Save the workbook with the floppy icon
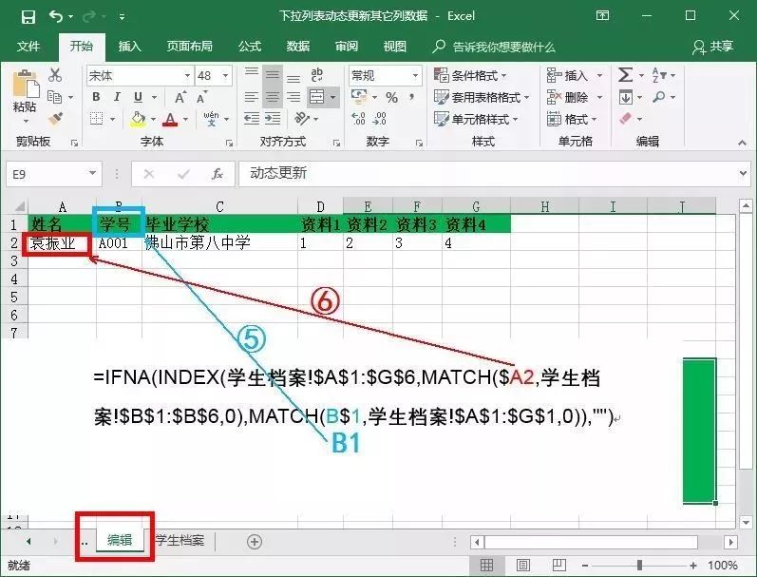 [28, 17]
